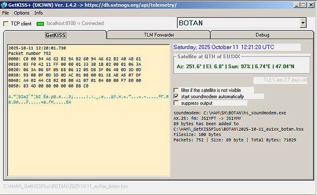The height and width of the screenshot is (195, 317).
Task: Expand the BOTAN satellite dropdown arrow
Action: point(302,23)
